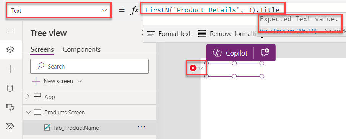Open more options for lab_ProductName

[141, 127]
